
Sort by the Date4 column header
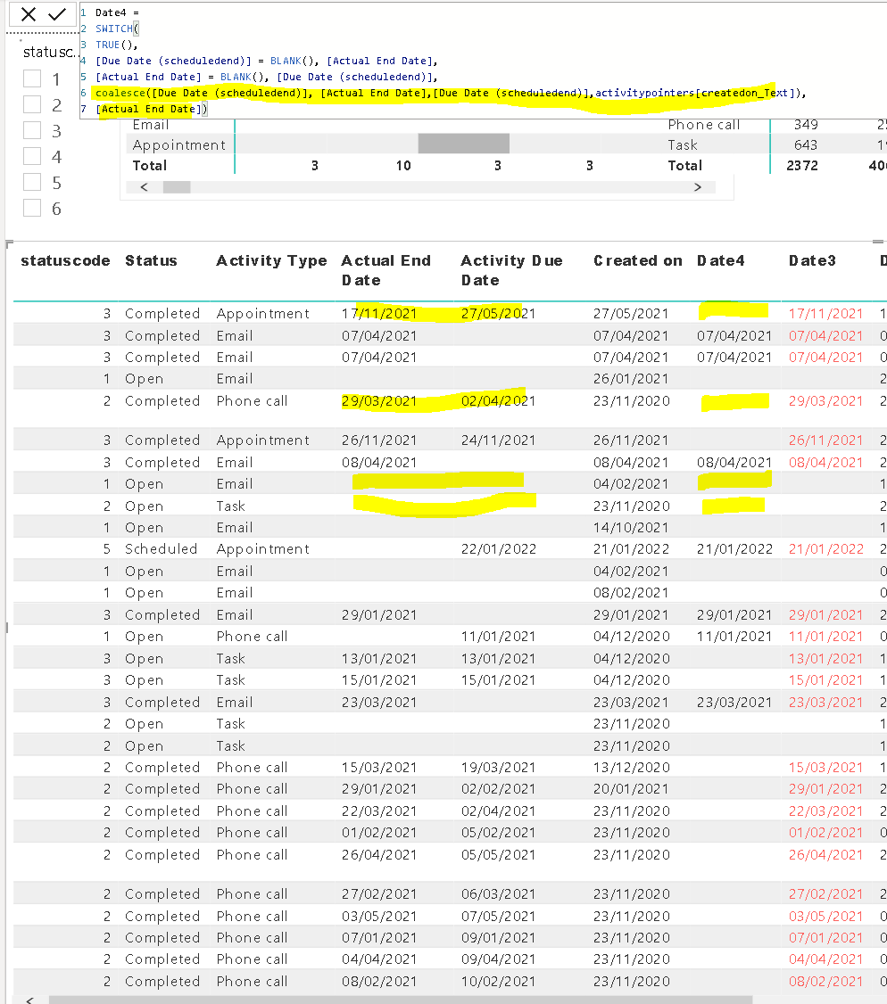tap(721, 260)
